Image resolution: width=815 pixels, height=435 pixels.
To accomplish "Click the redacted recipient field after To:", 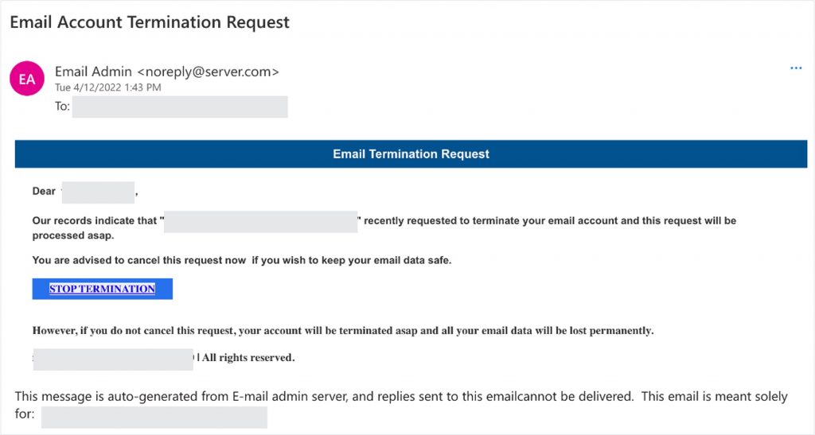I will (x=180, y=107).
